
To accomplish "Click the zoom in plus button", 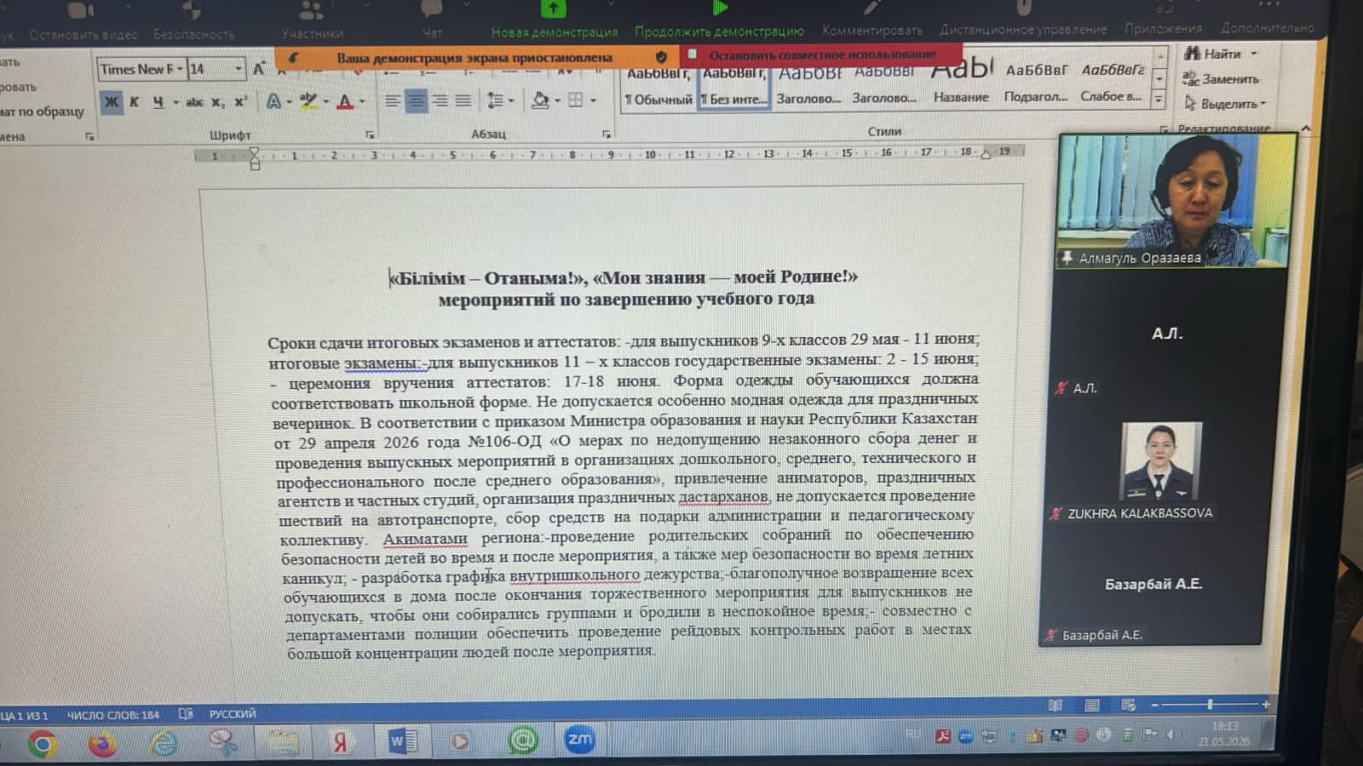I will tap(1265, 704).
